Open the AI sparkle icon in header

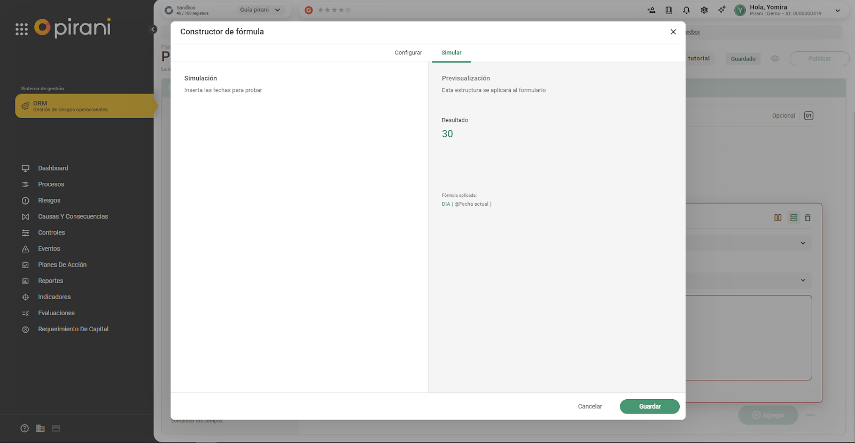point(722,10)
